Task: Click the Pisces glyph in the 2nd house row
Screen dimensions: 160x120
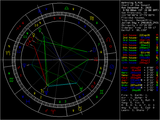Action: point(157,38)
